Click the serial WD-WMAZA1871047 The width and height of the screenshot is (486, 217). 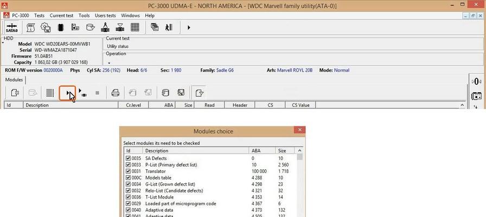(x=56, y=50)
